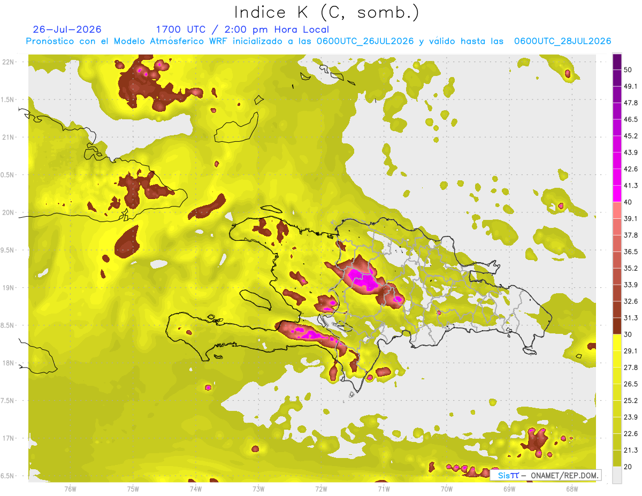Click the legend value "33.9"

[631, 285]
